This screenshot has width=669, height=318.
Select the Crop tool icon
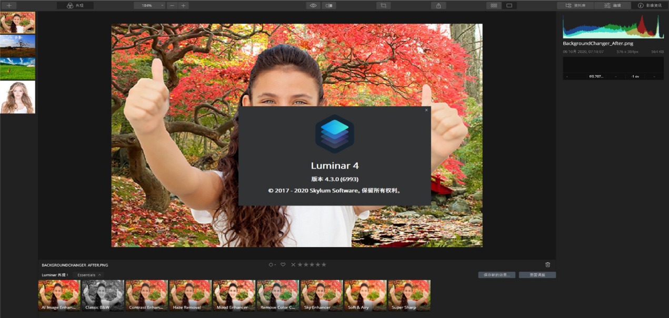click(x=383, y=5)
